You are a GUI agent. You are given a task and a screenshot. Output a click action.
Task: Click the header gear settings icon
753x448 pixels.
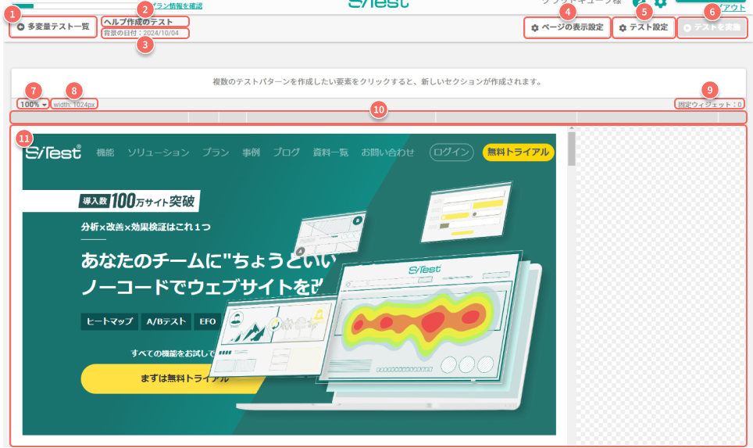(x=660, y=3)
